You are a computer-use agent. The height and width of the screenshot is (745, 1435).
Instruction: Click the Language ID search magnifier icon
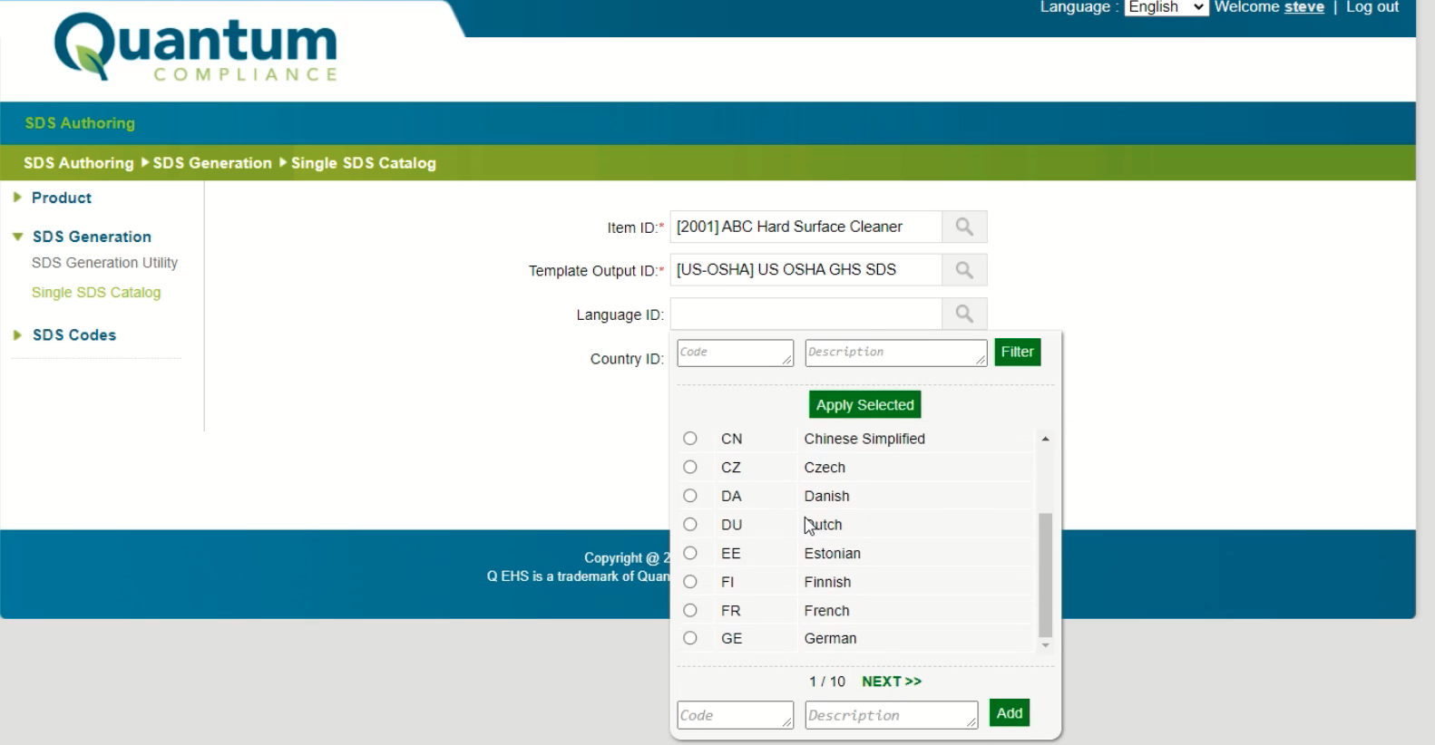[x=964, y=314]
